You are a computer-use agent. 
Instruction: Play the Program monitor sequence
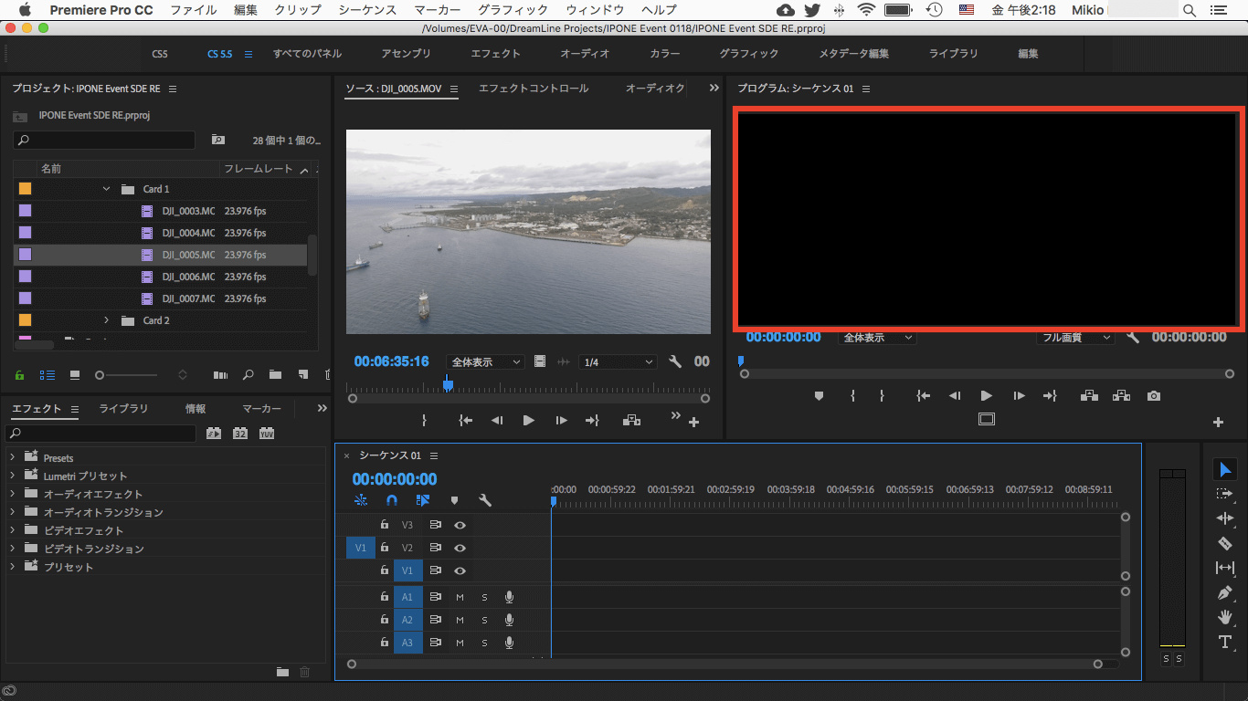pyautogui.click(x=986, y=396)
